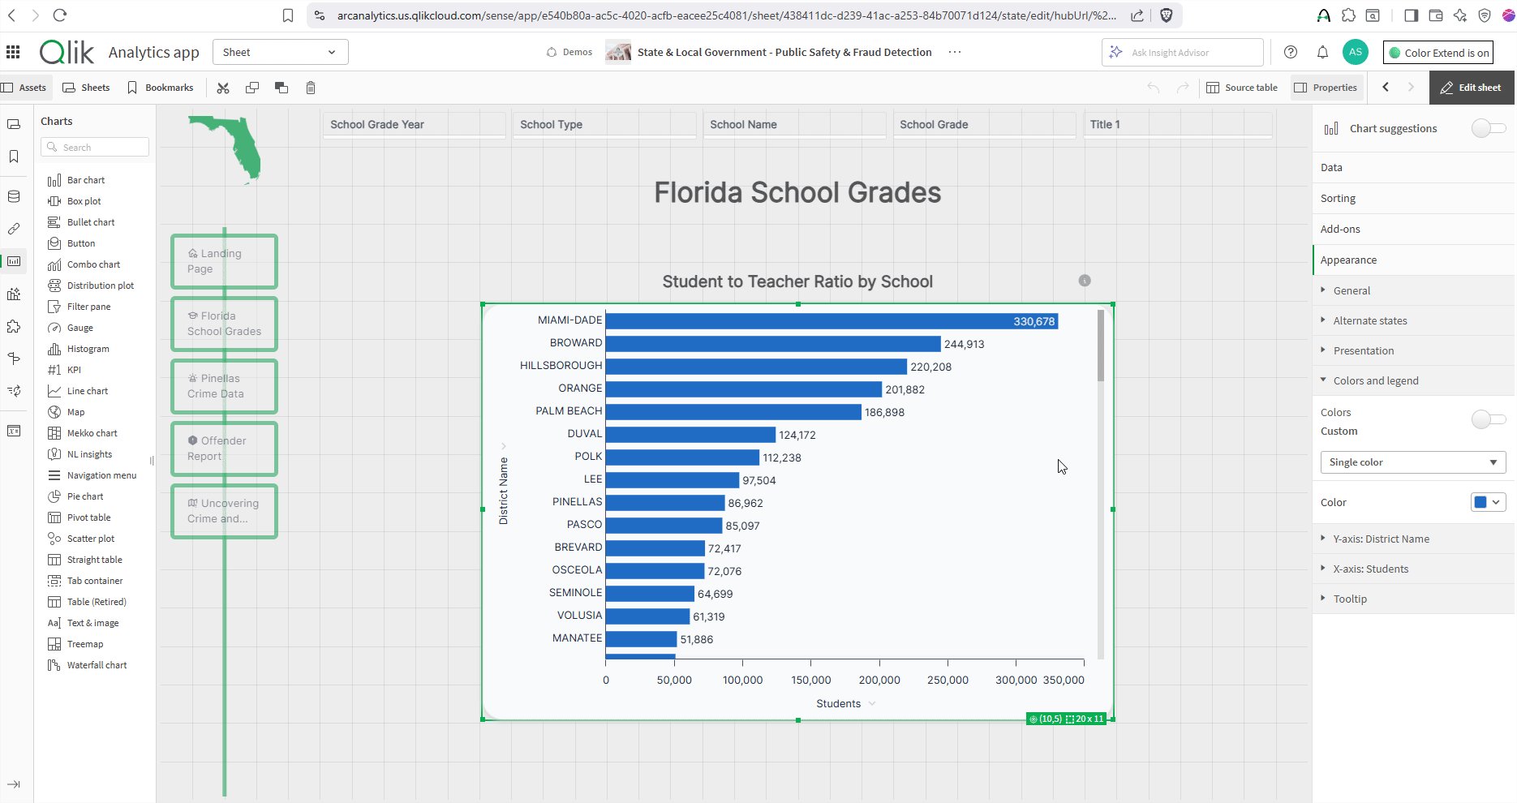Open the Sheet selector dropdown
This screenshot has width=1517, height=803.
coord(280,51)
